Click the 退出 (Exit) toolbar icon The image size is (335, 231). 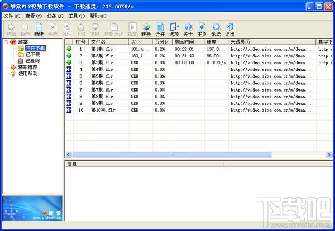[230, 30]
